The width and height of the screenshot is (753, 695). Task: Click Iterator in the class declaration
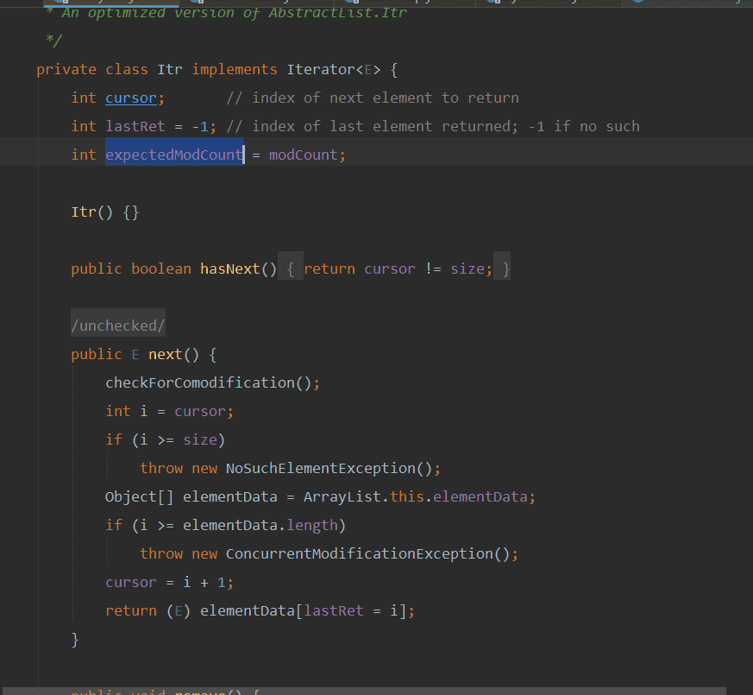[x=320, y=70]
